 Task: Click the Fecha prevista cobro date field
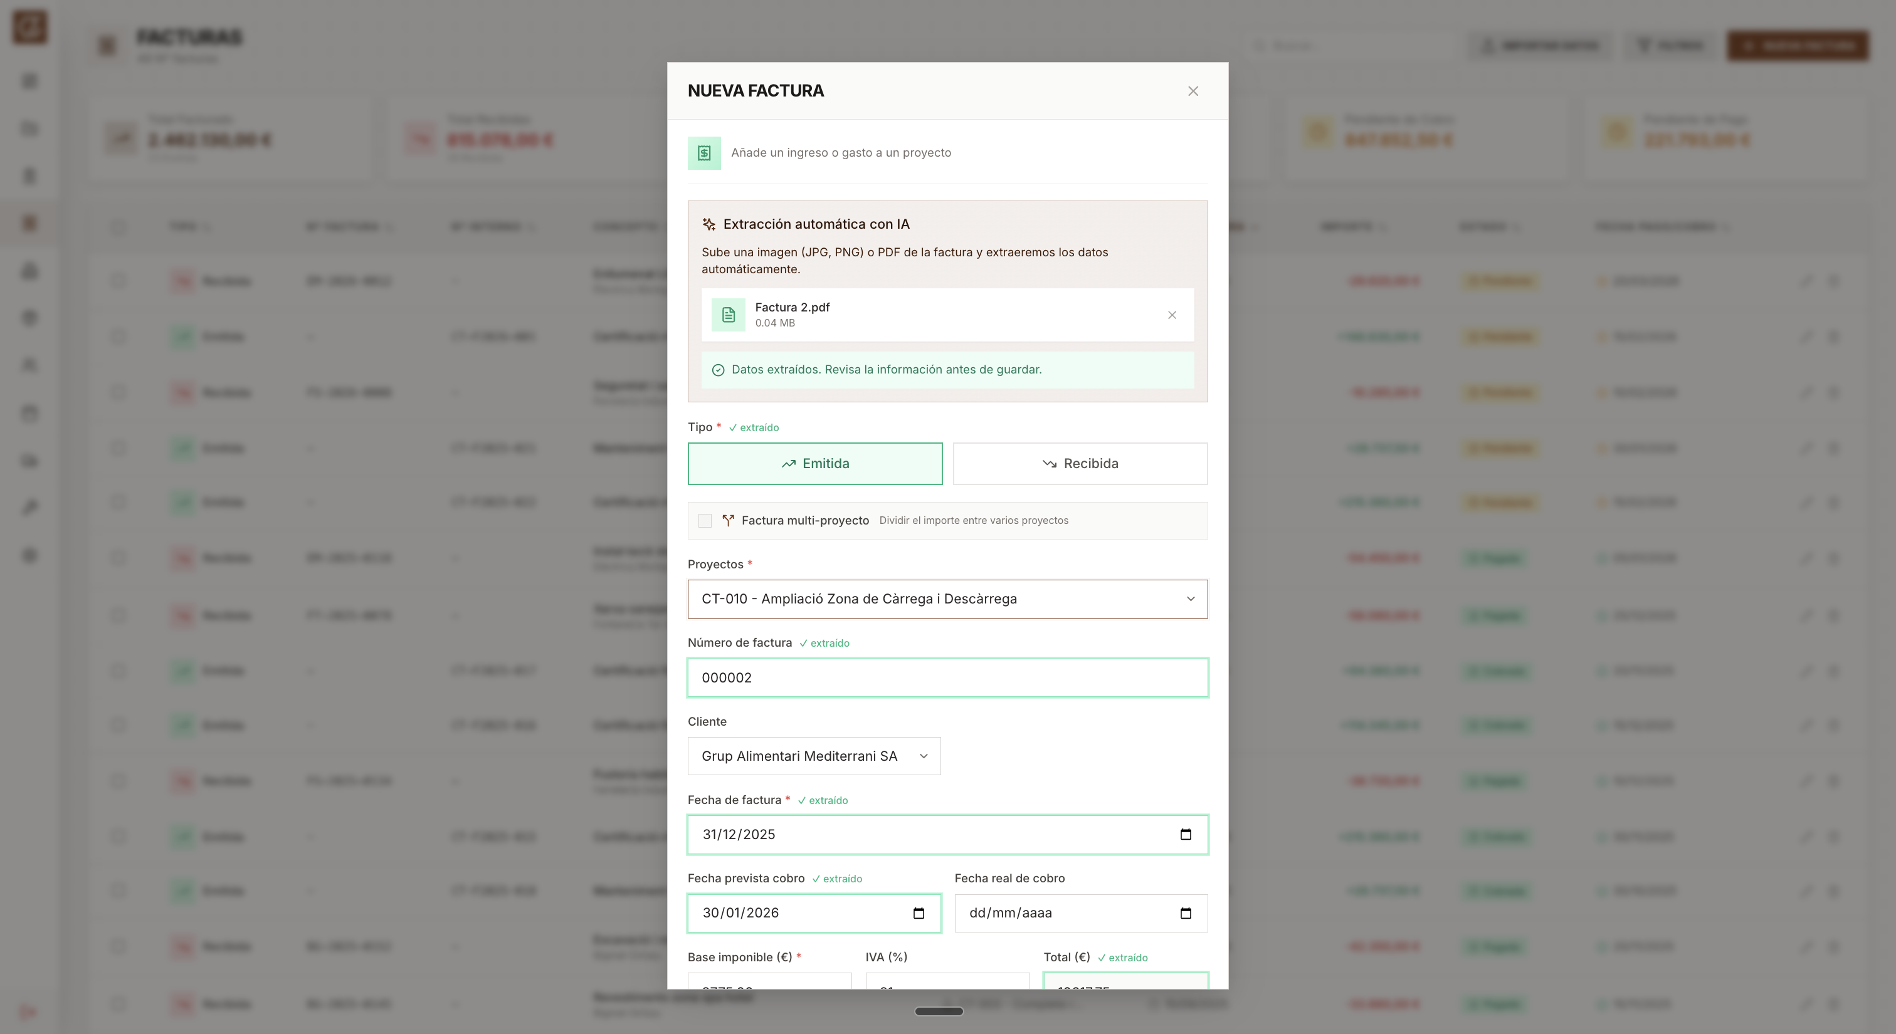814,912
